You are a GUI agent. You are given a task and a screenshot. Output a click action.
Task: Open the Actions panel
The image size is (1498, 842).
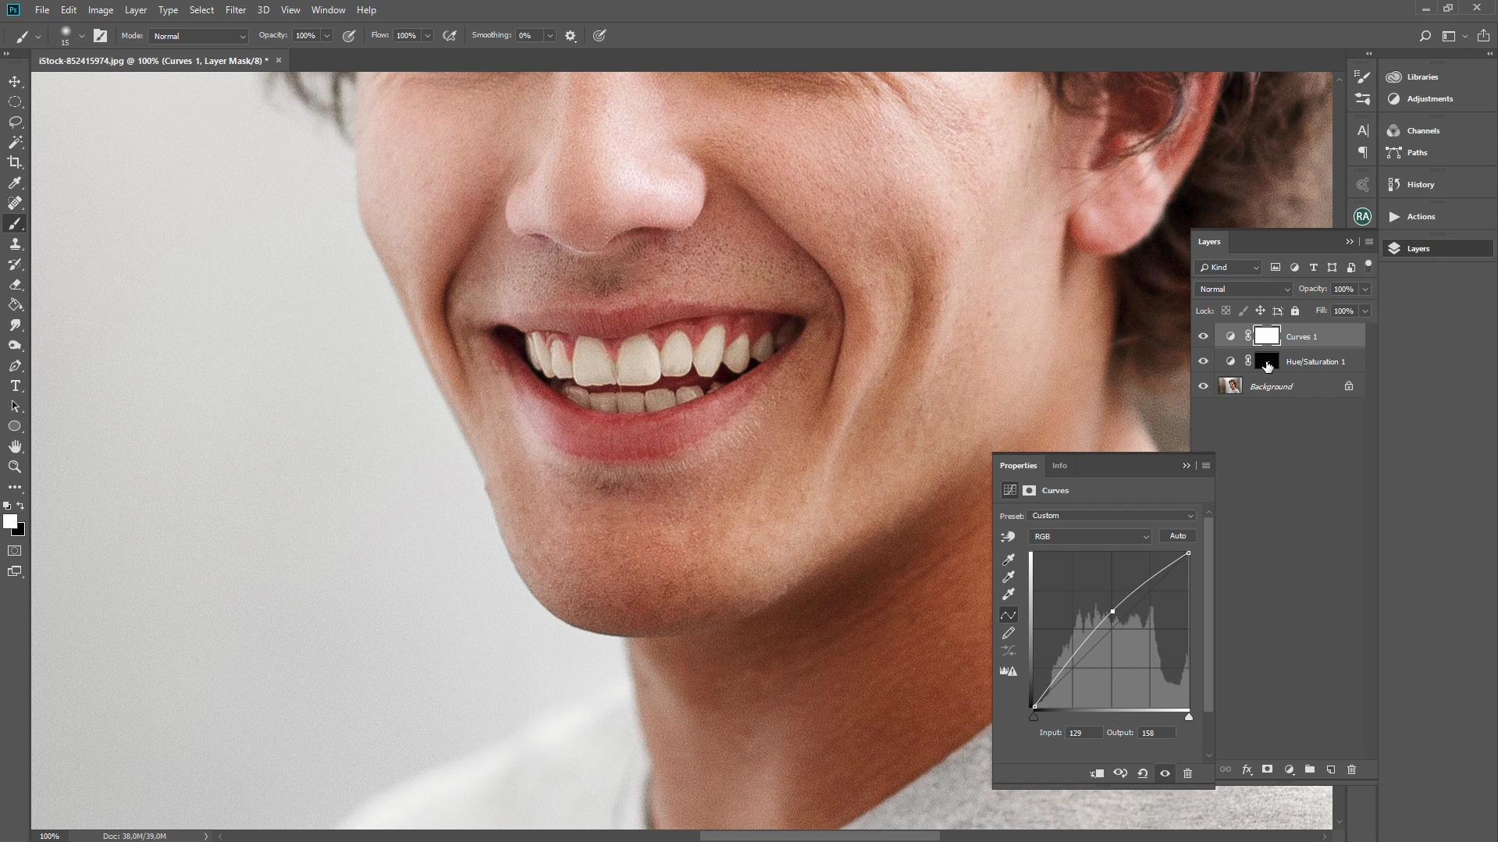(1421, 217)
